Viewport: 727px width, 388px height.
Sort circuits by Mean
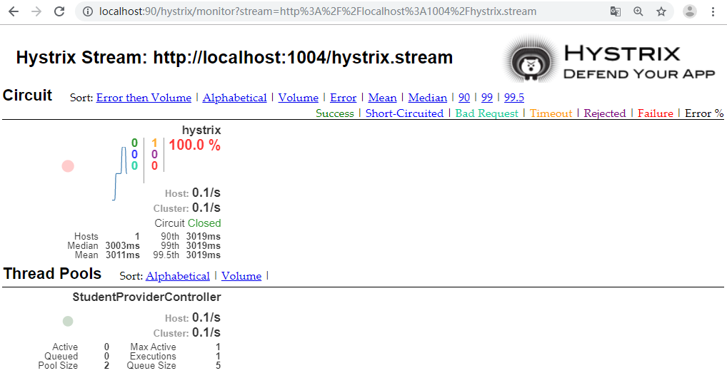click(x=383, y=98)
